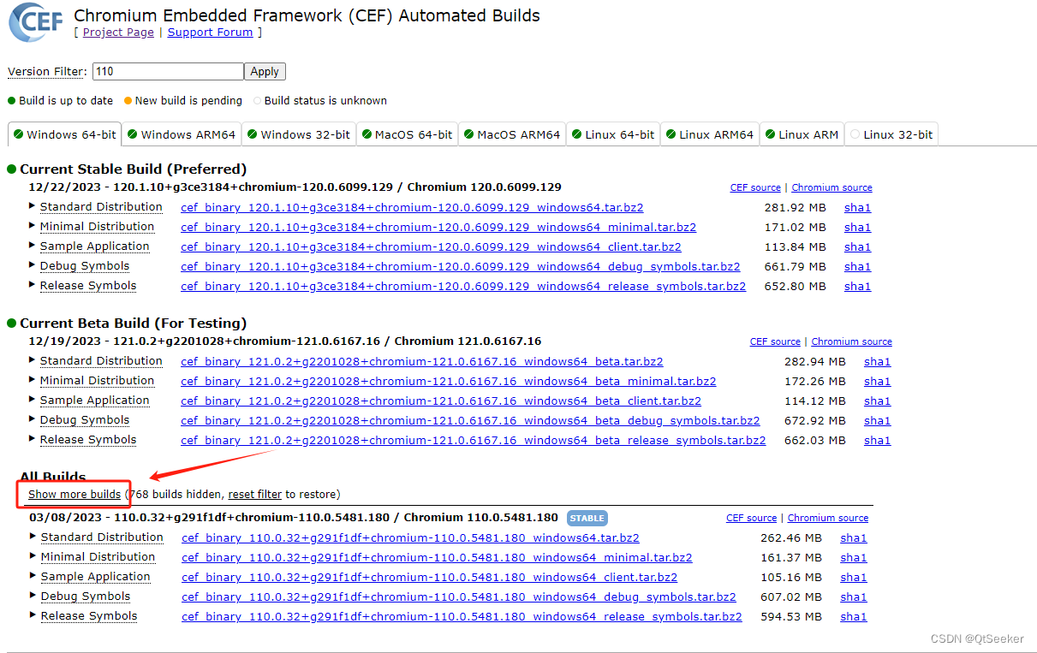The width and height of the screenshot is (1037, 653).
Task: Download cef_binary_120.1.10 windows64_minimal.tar.bz2
Action: (438, 228)
